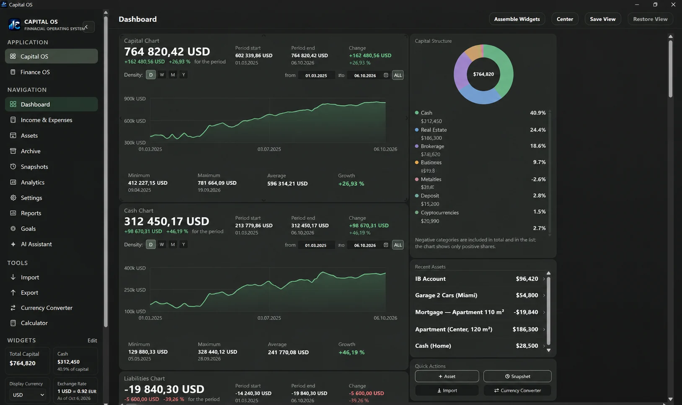Screen dimensions: 682x405
Task: Launch the AI Assistant sparkle icon
Action: tap(13, 244)
